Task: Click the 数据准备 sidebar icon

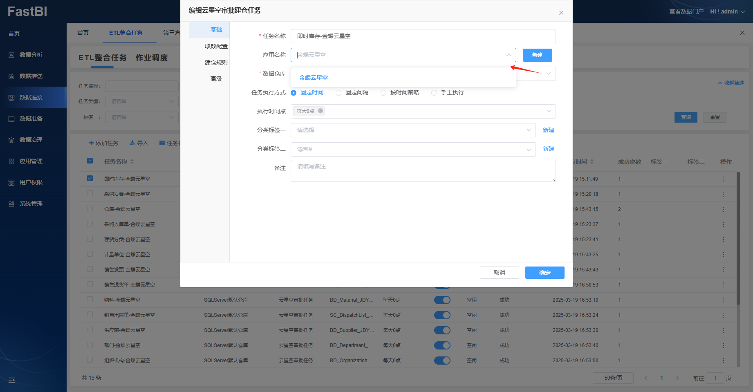Action: [x=11, y=119]
